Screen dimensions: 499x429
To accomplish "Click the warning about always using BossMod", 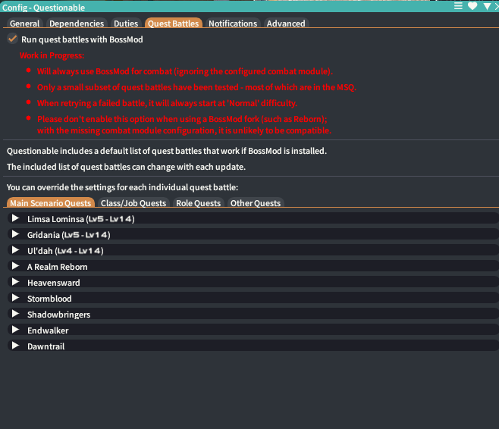I will (x=185, y=71).
